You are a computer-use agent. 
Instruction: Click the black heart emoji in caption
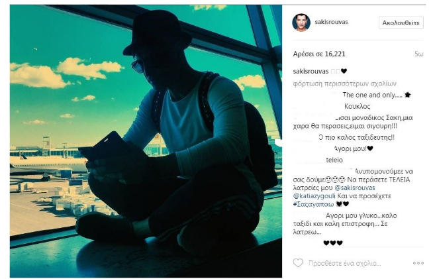344,71
